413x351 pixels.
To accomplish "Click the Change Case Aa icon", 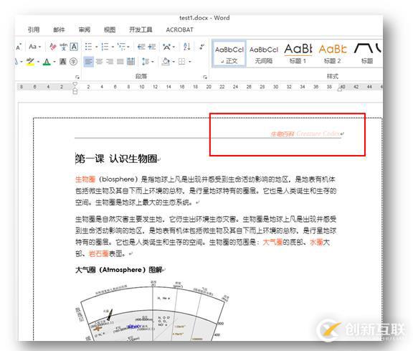I will (33, 47).
